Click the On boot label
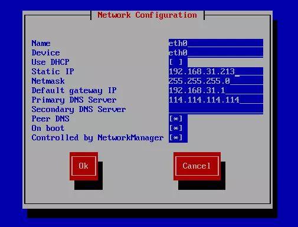Image resolution: width=298 pixels, height=227 pixels. 48,128
